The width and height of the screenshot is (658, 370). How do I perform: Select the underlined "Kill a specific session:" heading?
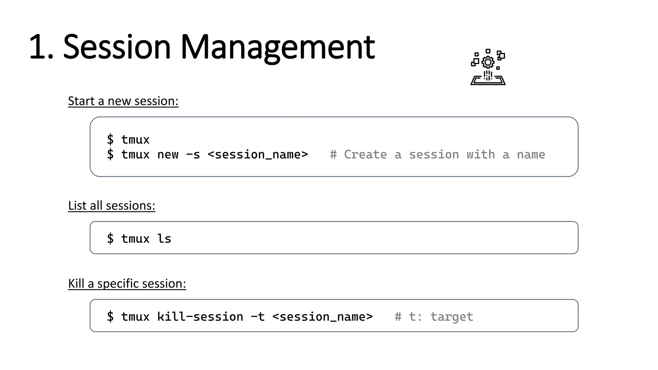pos(127,284)
